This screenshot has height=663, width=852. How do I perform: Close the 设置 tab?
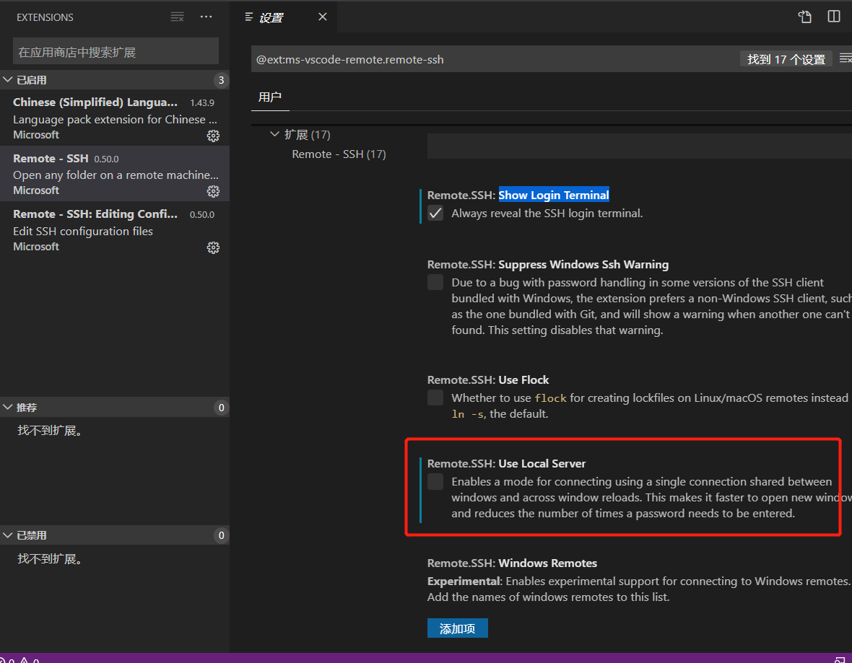click(322, 17)
